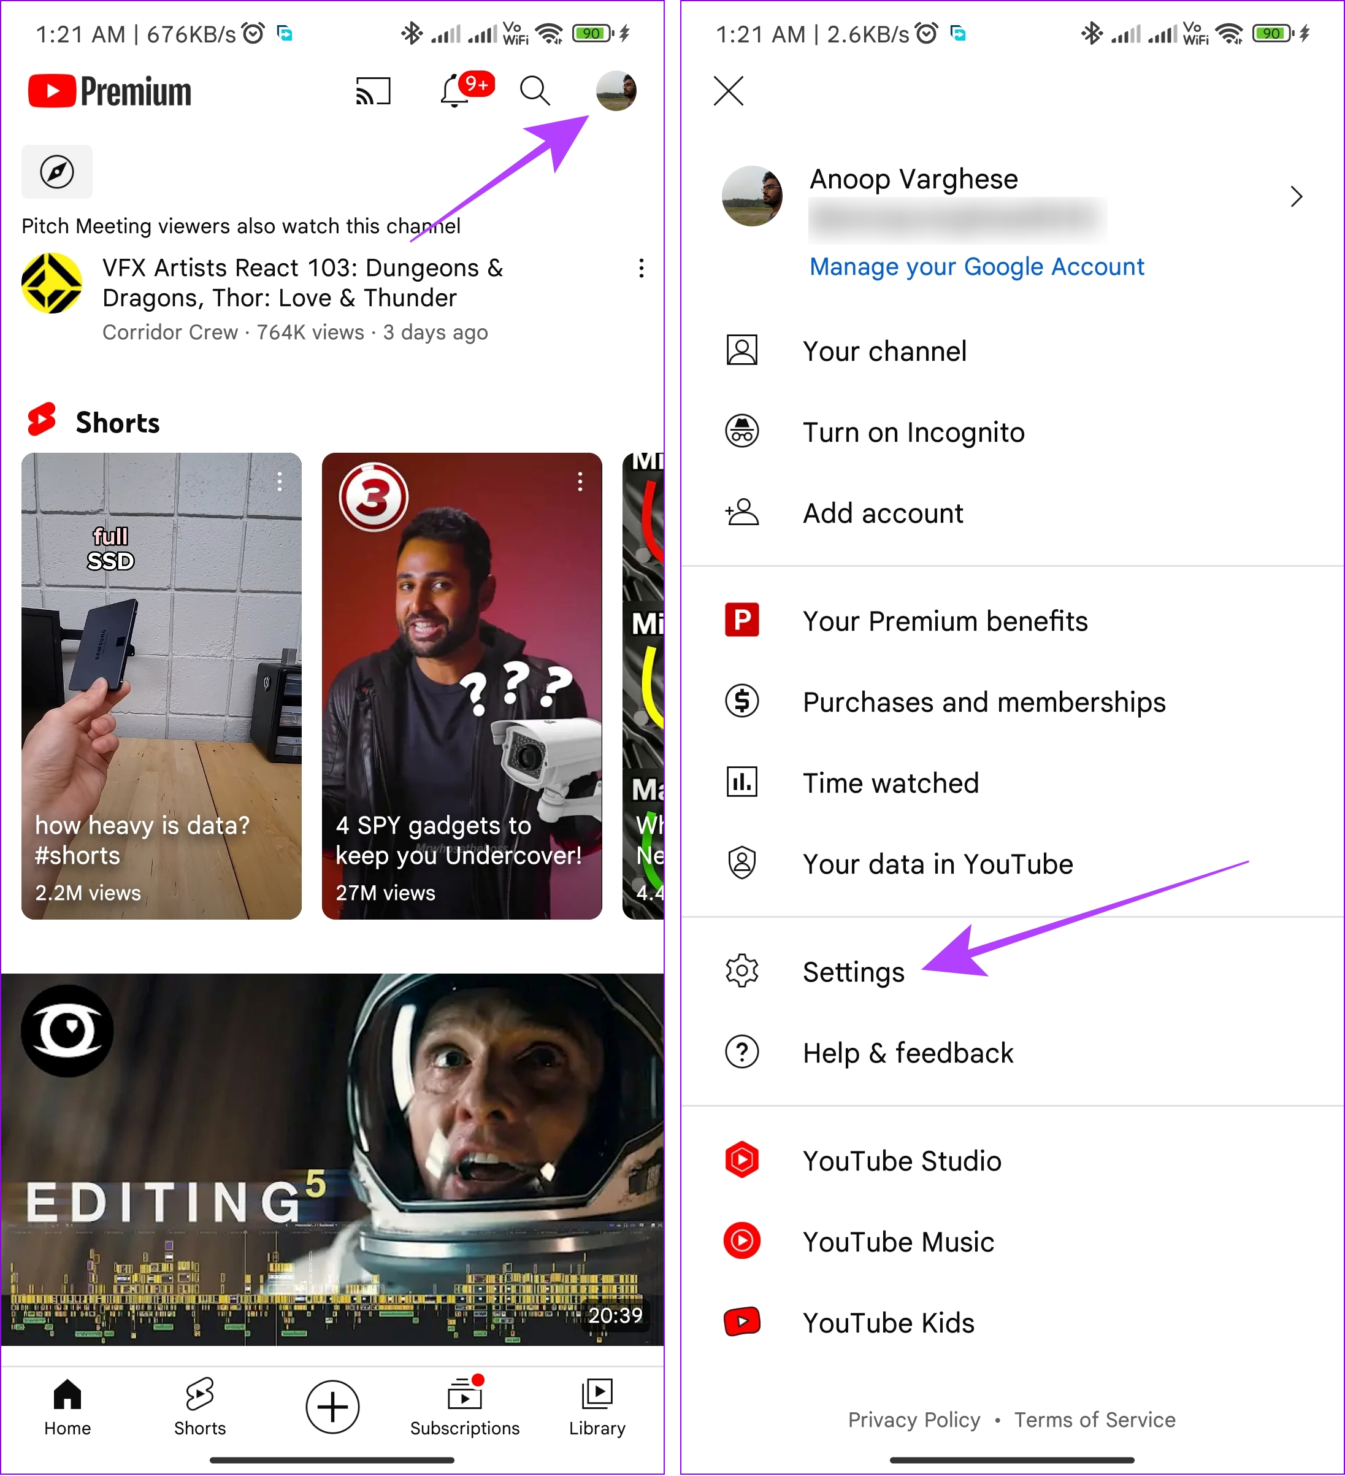Play the EDITING astronaut video thumbnail
Image resolution: width=1345 pixels, height=1476 pixels.
[333, 1159]
